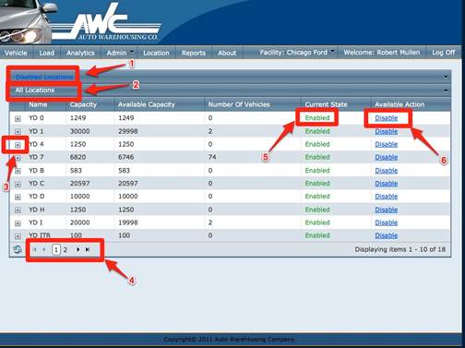465x348 pixels.
Task: Disable the YD 0 location
Action: coord(387,118)
